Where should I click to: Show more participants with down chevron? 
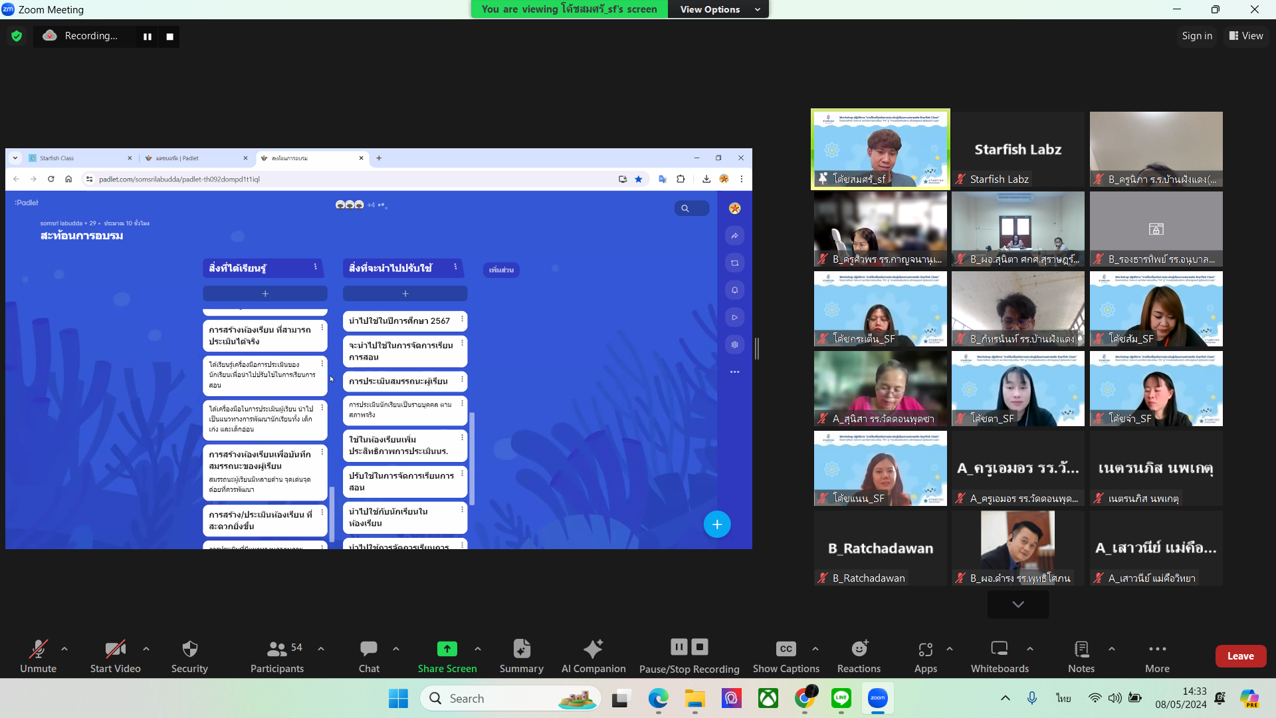pyautogui.click(x=1017, y=604)
